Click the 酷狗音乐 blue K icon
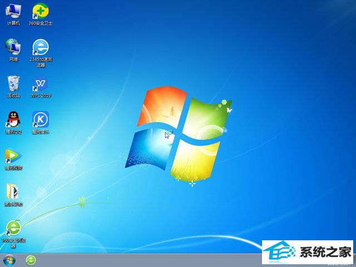 (40, 119)
